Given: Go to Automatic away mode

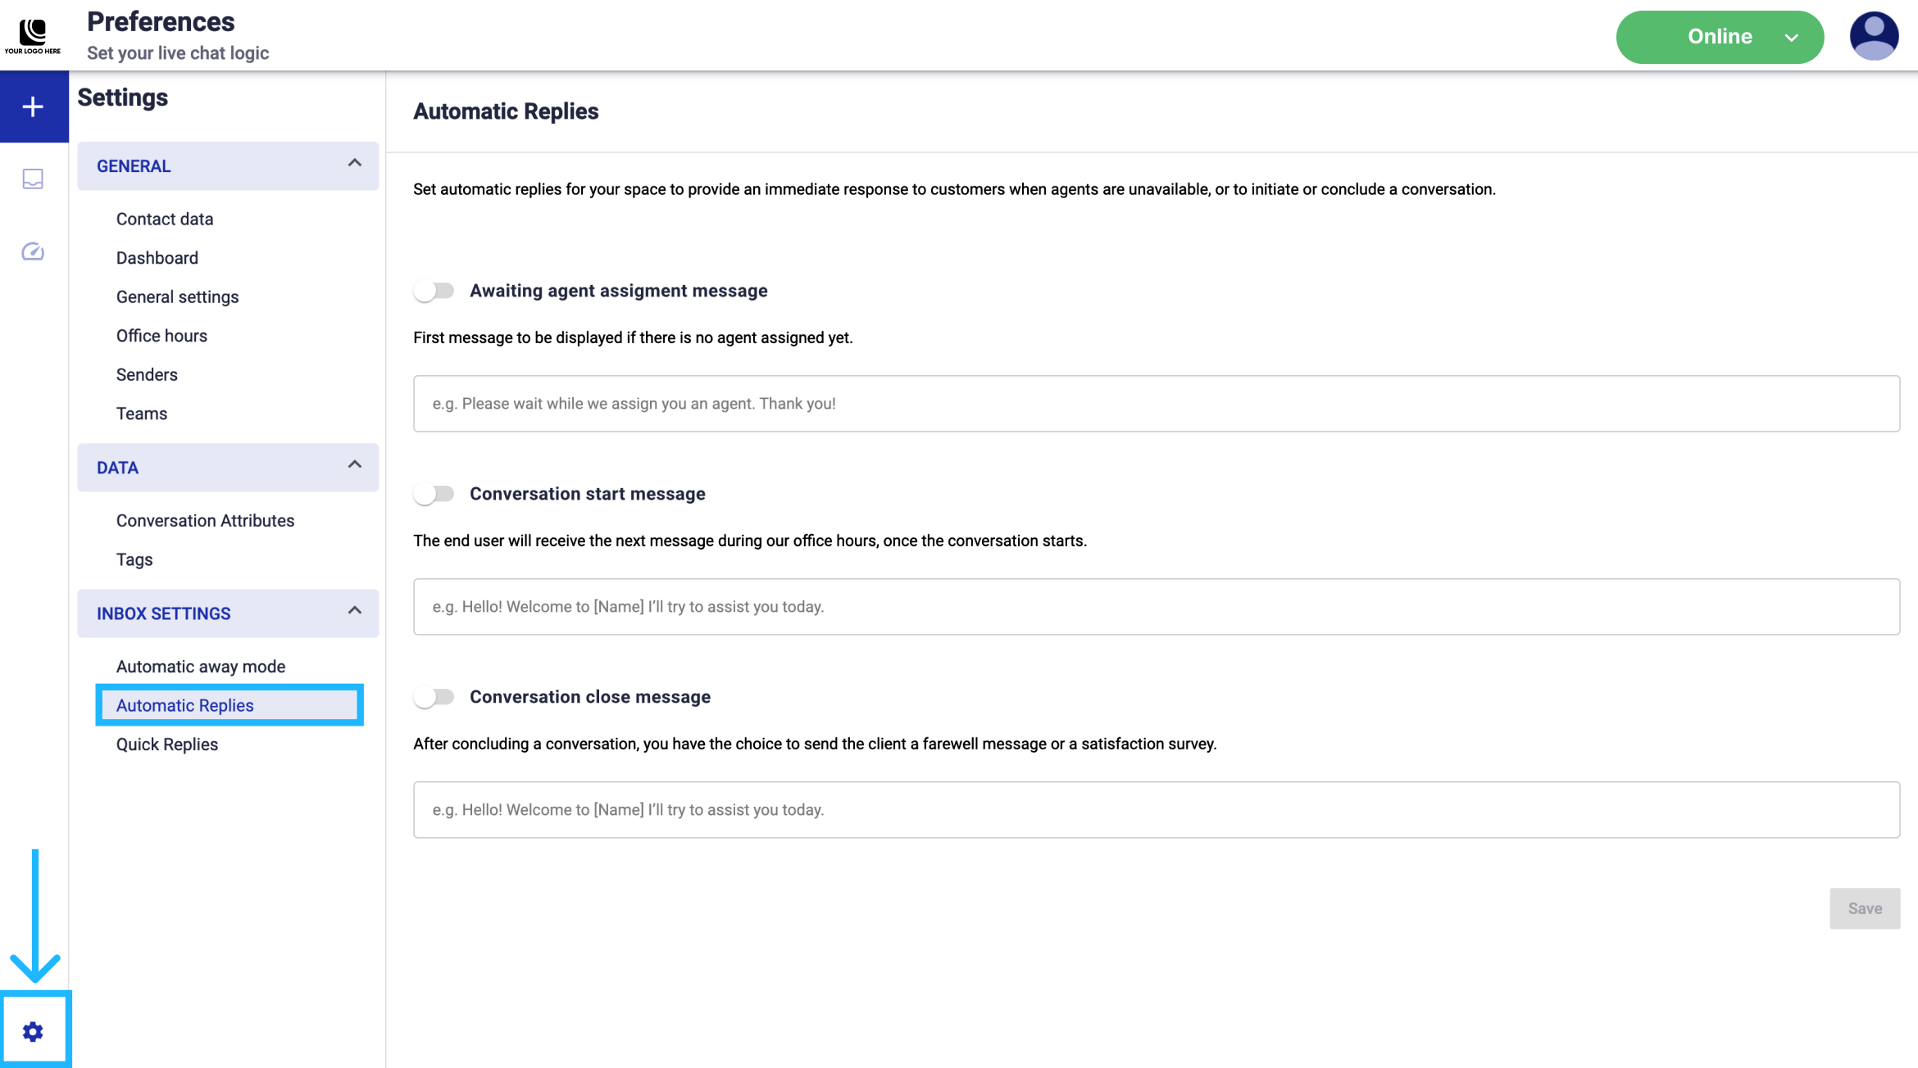Looking at the screenshot, I should click(201, 667).
